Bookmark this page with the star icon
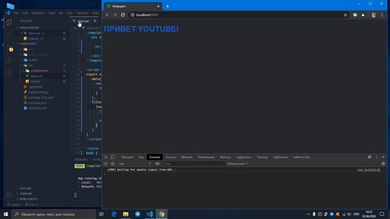Image resolution: width=390 pixels, height=219 pixels. (x=346, y=15)
